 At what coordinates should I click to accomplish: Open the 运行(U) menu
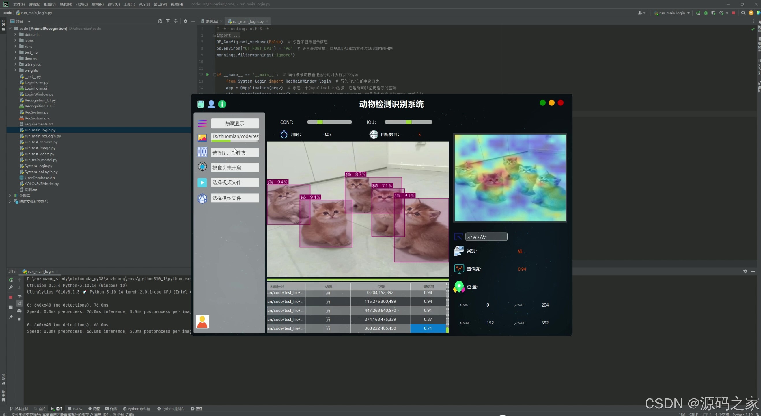pyautogui.click(x=113, y=4)
